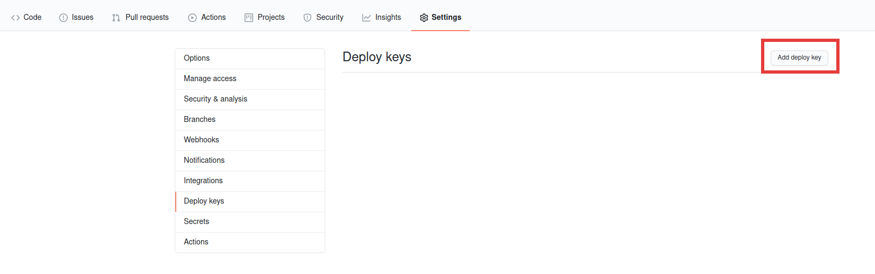View the Insights tab
875x274 pixels.
(382, 17)
